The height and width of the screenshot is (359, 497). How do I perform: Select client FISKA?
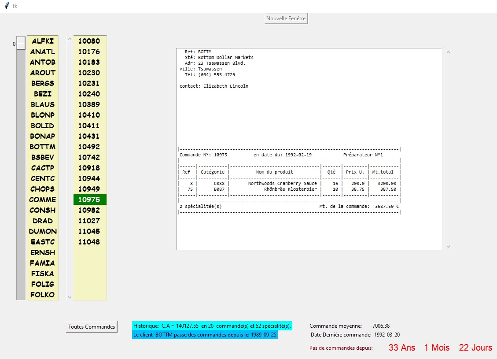coord(43,274)
